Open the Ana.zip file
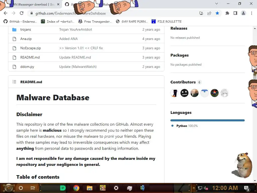Screen dimensions: 257x193 click(x=26, y=39)
